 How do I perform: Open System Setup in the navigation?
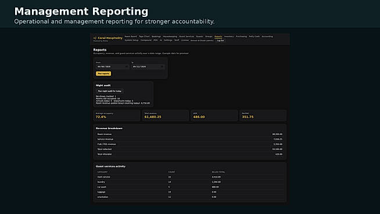(131, 40)
